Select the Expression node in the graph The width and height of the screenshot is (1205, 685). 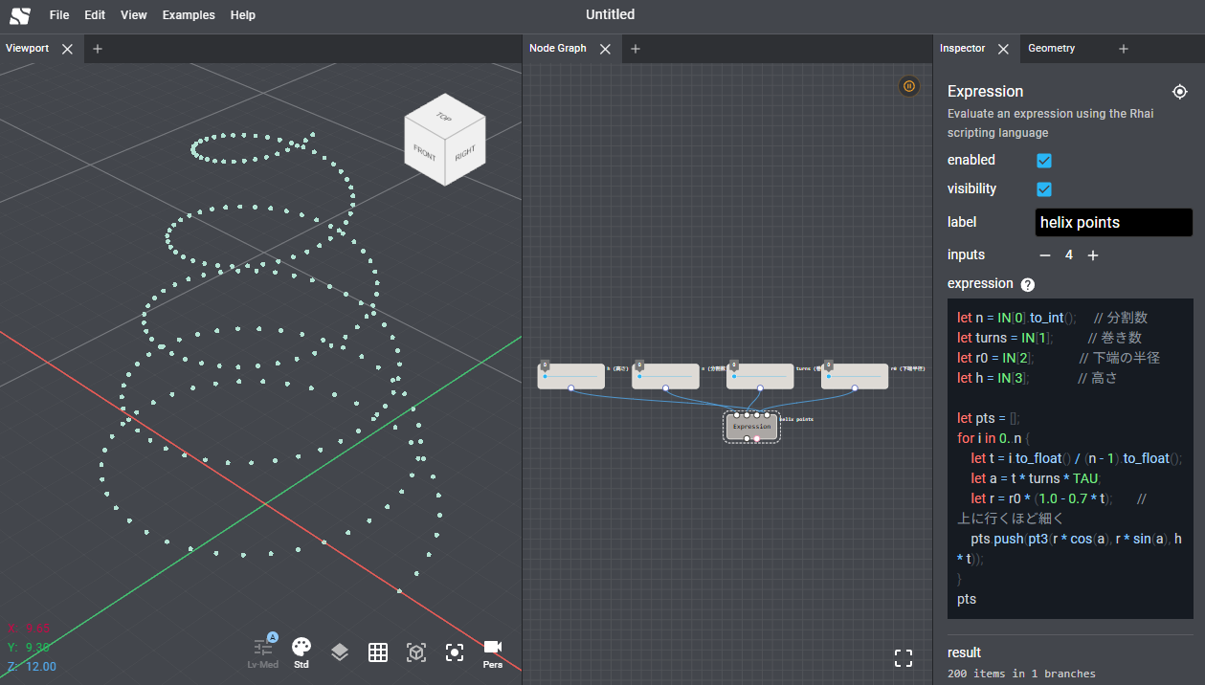751,427
